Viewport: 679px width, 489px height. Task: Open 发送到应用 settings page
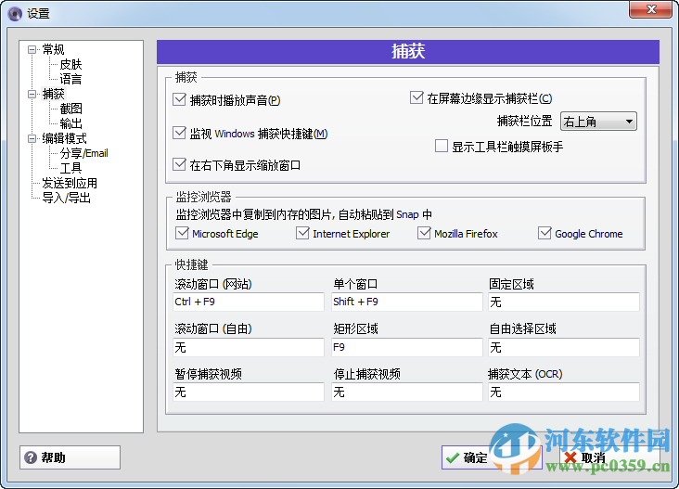tap(70, 183)
